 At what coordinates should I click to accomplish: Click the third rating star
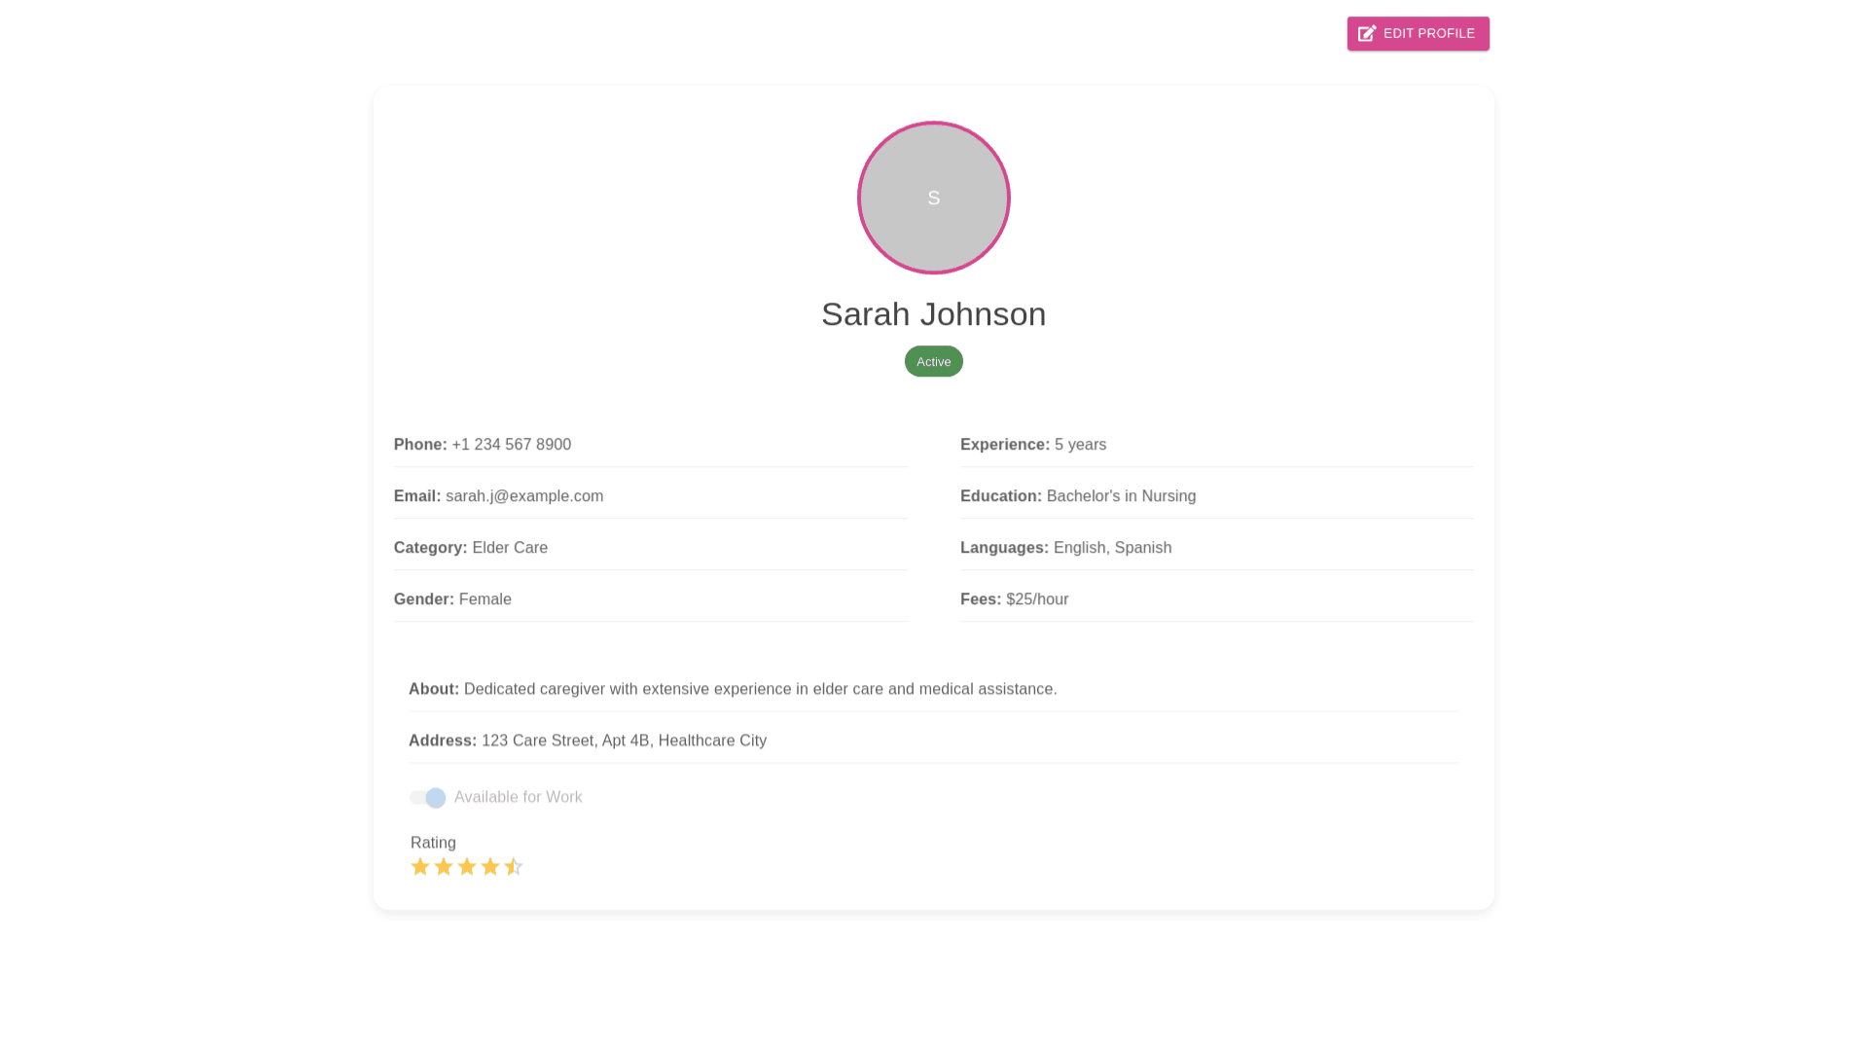tap(467, 867)
